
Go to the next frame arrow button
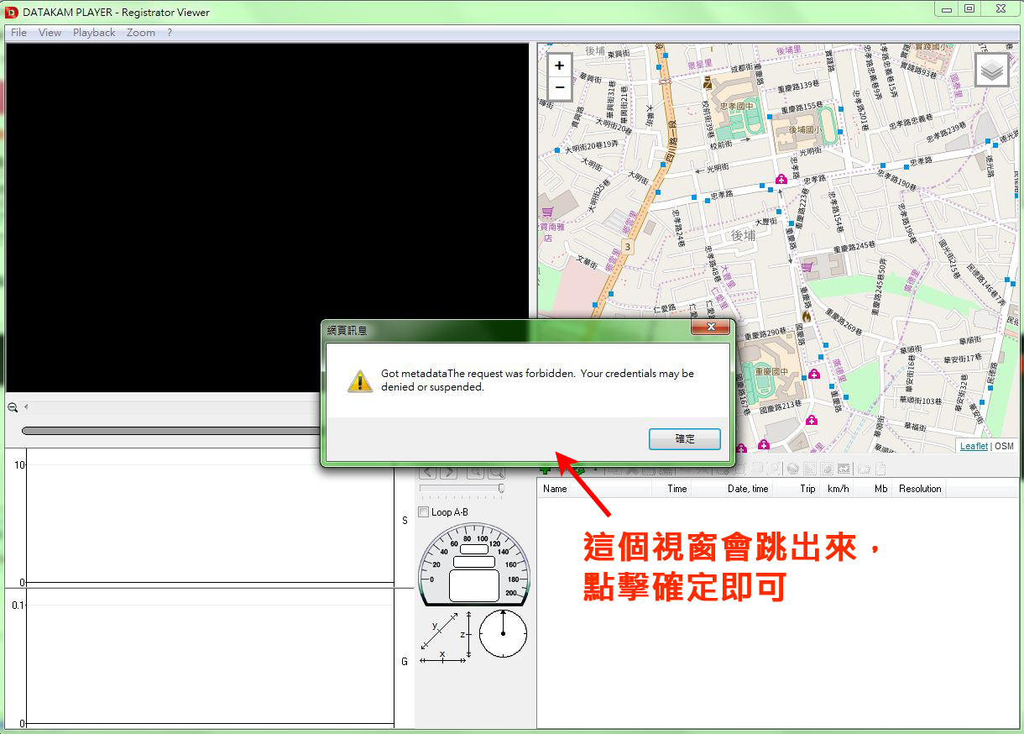point(449,472)
